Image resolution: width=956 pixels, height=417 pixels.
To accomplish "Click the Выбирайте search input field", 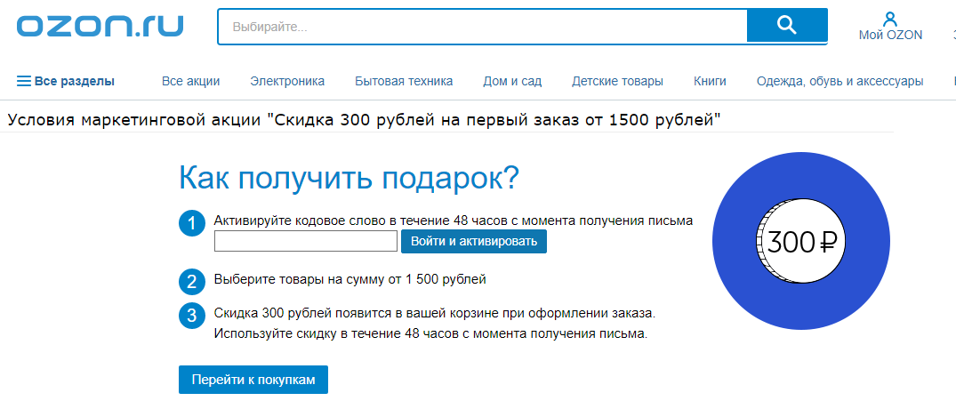I will coord(481,27).
